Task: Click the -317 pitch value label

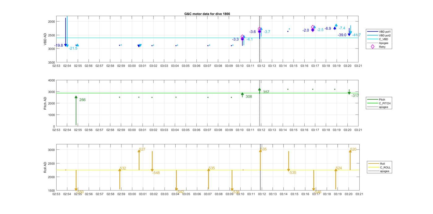Action: 355,96
